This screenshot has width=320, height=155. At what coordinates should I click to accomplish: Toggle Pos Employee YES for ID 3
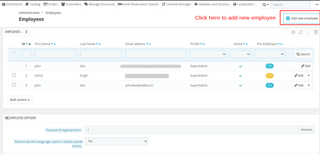click(x=270, y=85)
